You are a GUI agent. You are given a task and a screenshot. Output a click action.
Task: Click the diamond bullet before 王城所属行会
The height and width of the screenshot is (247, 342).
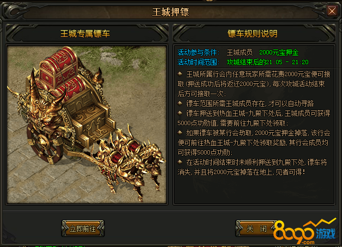tap(179, 74)
